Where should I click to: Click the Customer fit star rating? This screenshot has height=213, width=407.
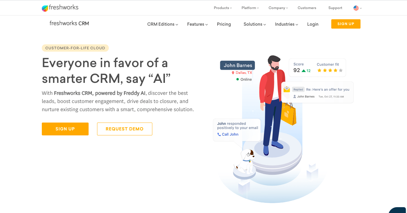click(330, 70)
